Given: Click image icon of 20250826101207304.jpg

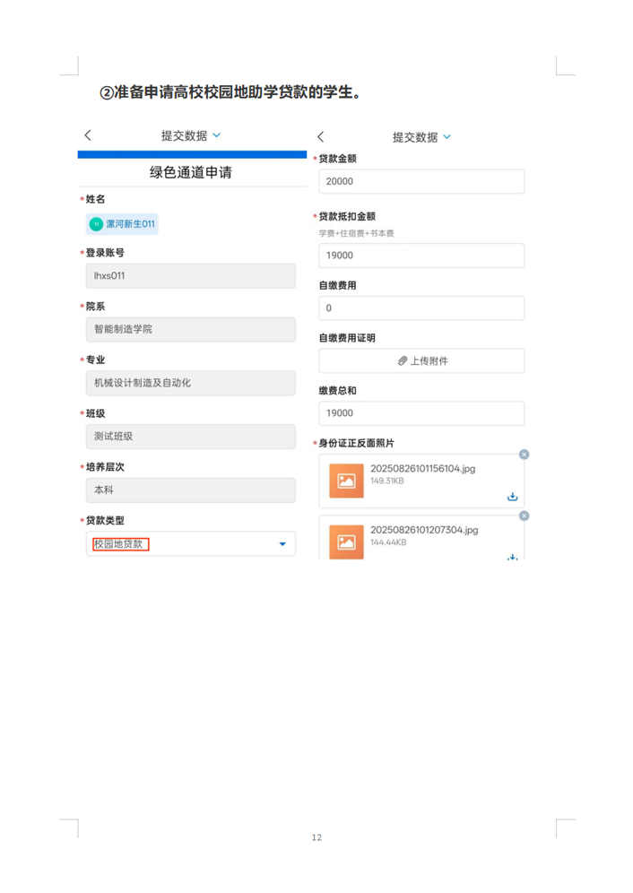Looking at the screenshot, I should coord(346,542).
